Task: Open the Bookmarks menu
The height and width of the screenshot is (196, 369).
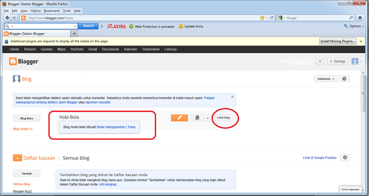Action: (52, 11)
